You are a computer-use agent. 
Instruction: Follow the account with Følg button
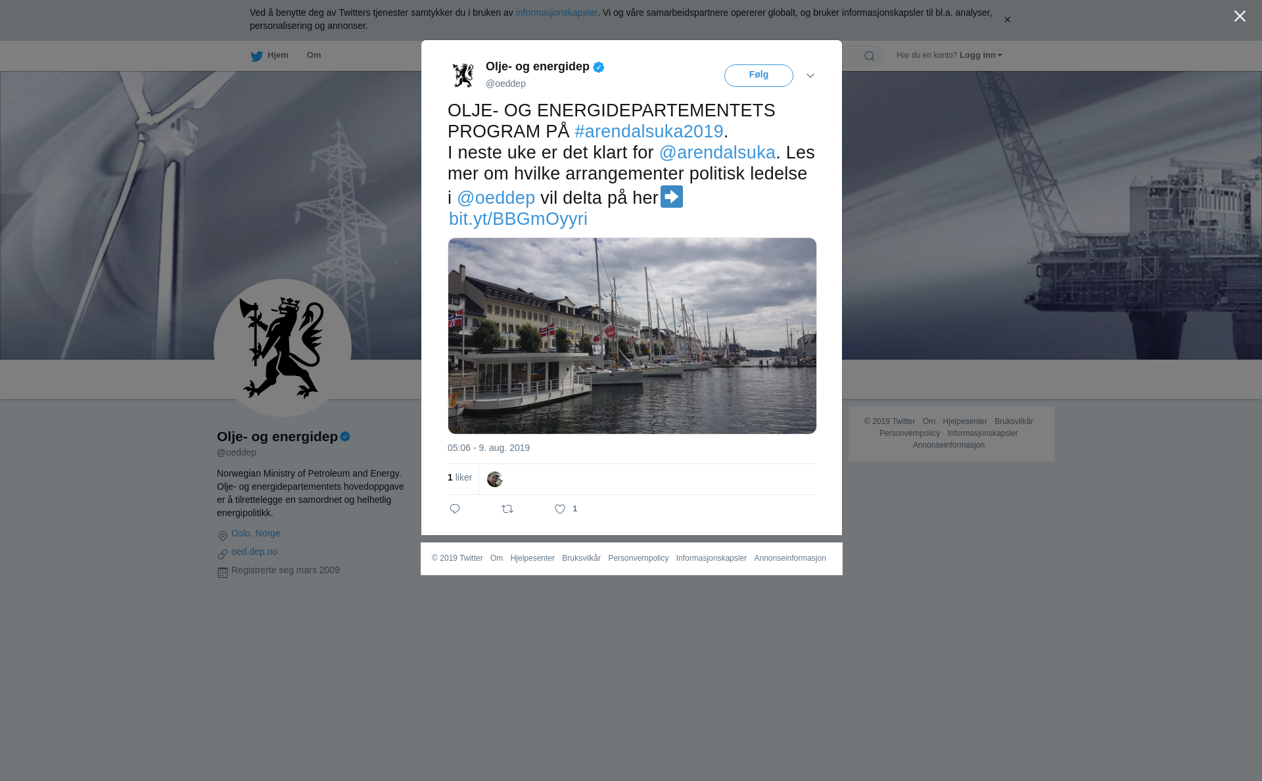point(759,76)
